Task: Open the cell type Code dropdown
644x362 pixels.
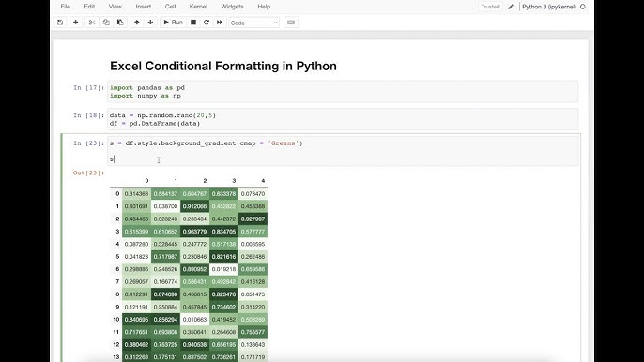Action: [253, 23]
